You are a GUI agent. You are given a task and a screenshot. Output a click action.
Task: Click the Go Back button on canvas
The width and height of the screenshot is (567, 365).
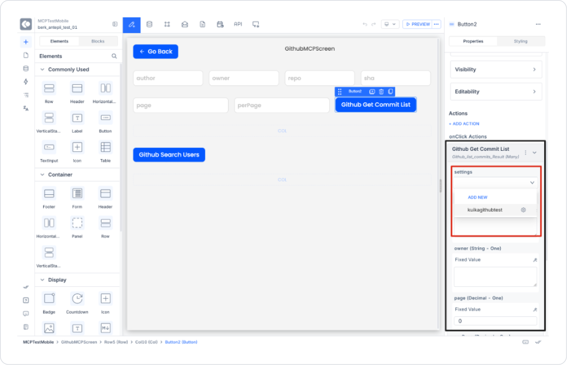[156, 51]
